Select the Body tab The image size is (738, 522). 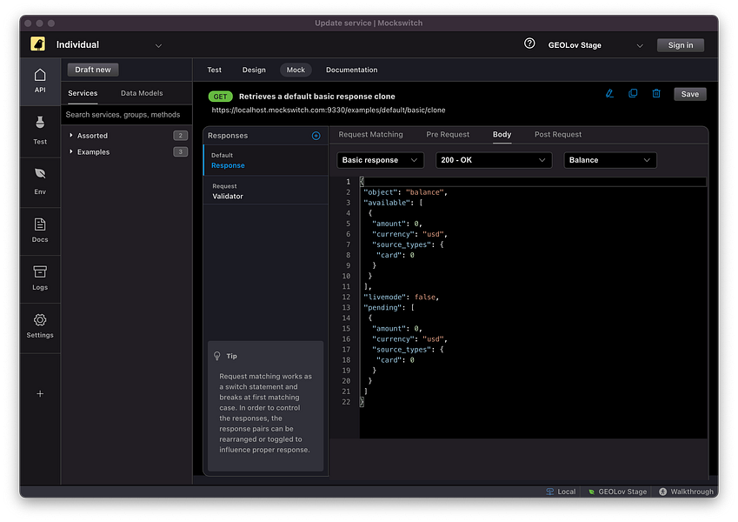coord(502,134)
